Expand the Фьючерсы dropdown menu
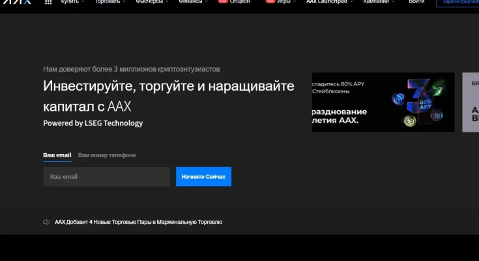Screen dimensions: 479x261 [x=152, y=2]
